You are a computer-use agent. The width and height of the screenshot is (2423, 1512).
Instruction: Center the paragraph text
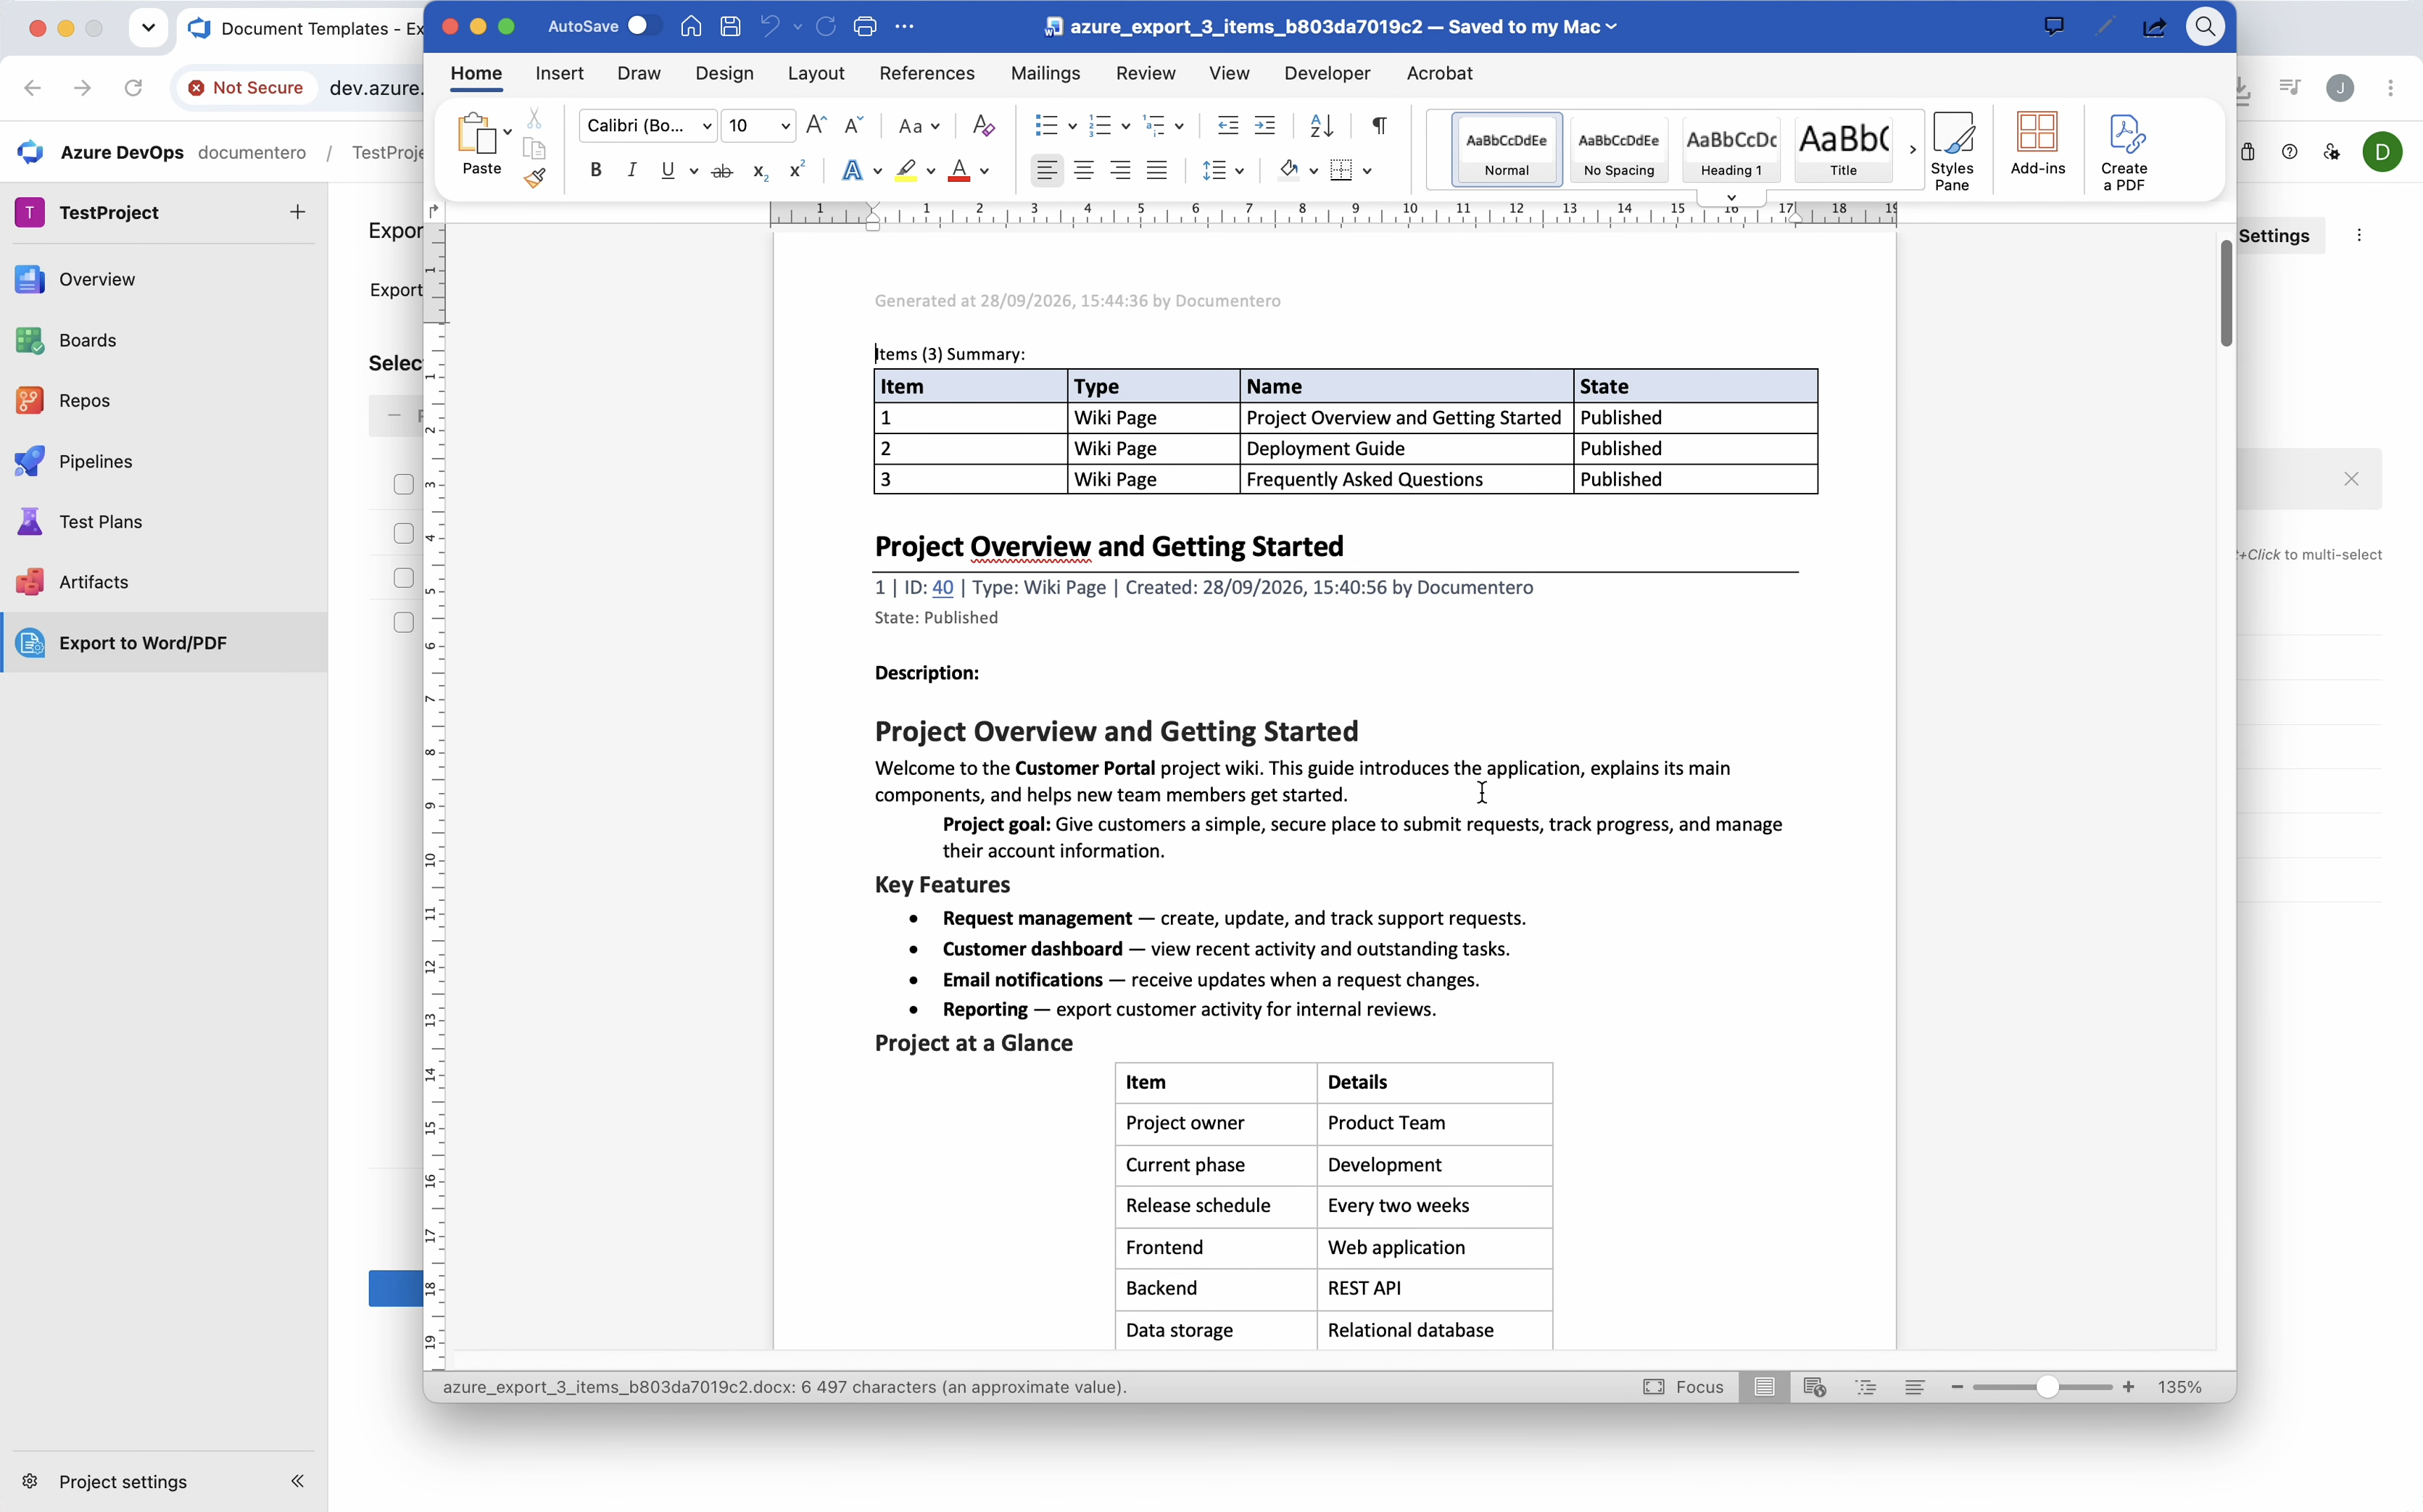coord(1084,171)
